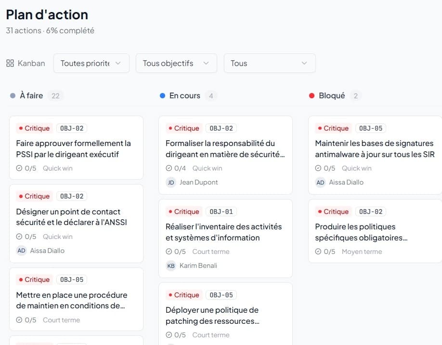Click the blue En cours status dot

[162, 96]
